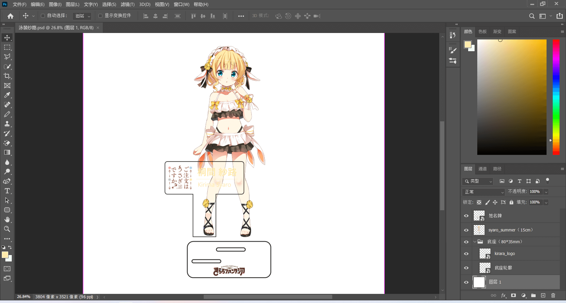566x303 pixels.
Task: Select the History Brush tool
Action: 7,133
